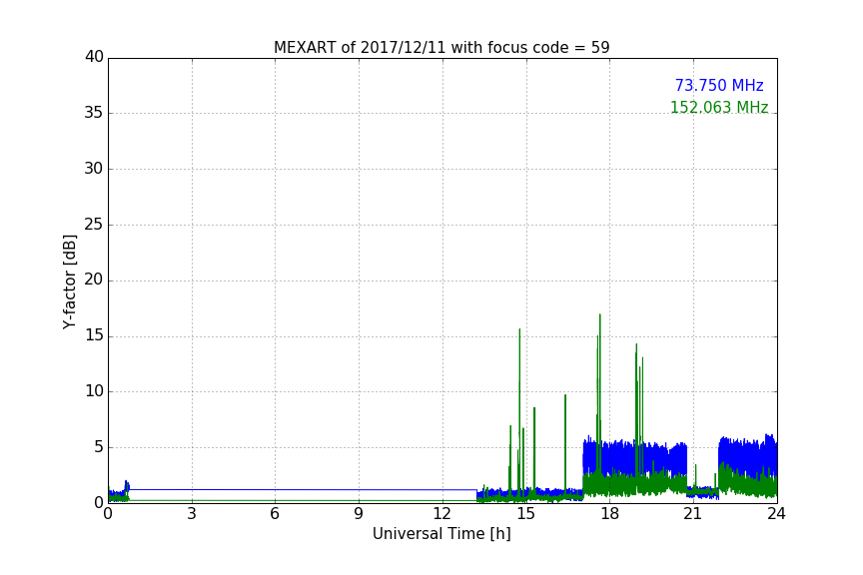The height and width of the screenshot is (575, 863).
Task: Select the blue 73.750 MHz legend label
Action: pyautogui.click(x=719, y=85)
